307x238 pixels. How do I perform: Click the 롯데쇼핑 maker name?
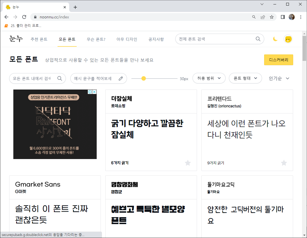118,106
